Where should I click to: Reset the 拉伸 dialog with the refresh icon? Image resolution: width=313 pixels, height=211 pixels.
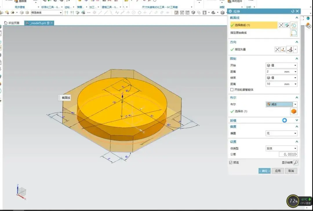[293, 11]
